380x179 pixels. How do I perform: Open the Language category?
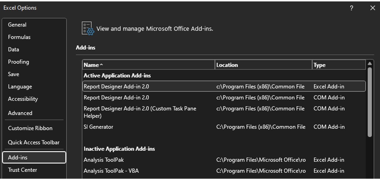point(34,86)
